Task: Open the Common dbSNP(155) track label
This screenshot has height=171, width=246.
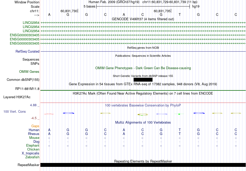Action: pos(23,80)
